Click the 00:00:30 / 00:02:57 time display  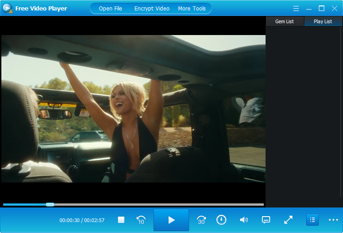[x=82, y=220]
